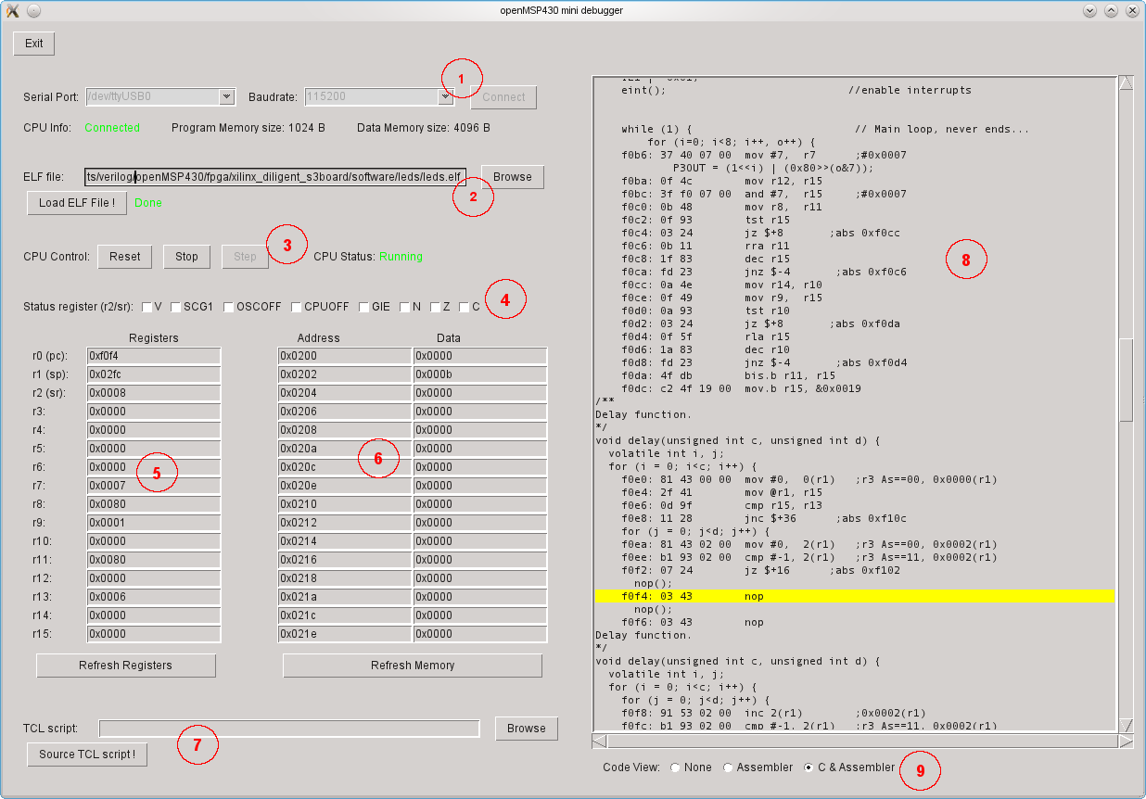Screen dimensions: 1146x799
Task: Check the OSCOFF status flag
Action: click(x=229, y=307)
